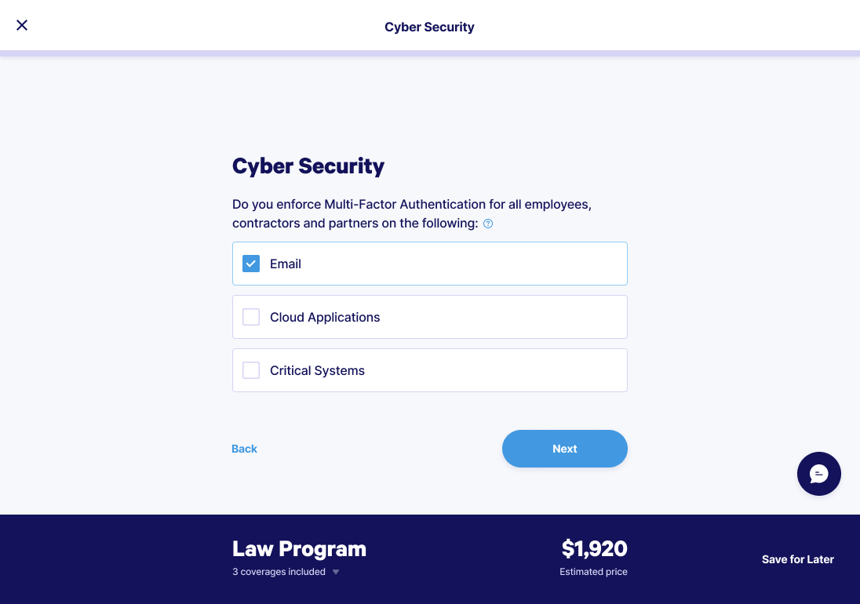
Task: Click the Estimated price label
Action: click(593, 572)
